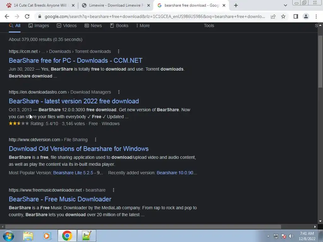Close the bearshare Google tab
The image size is (323, 242).
[x=224, y=6]
